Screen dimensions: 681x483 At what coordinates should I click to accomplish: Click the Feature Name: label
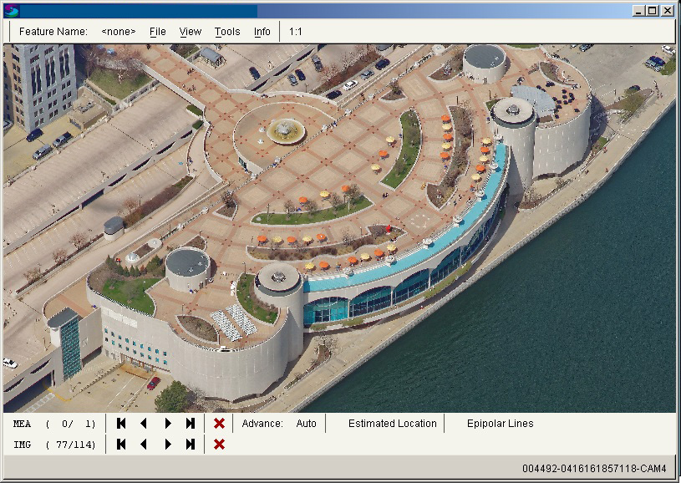tap(53, 32)
